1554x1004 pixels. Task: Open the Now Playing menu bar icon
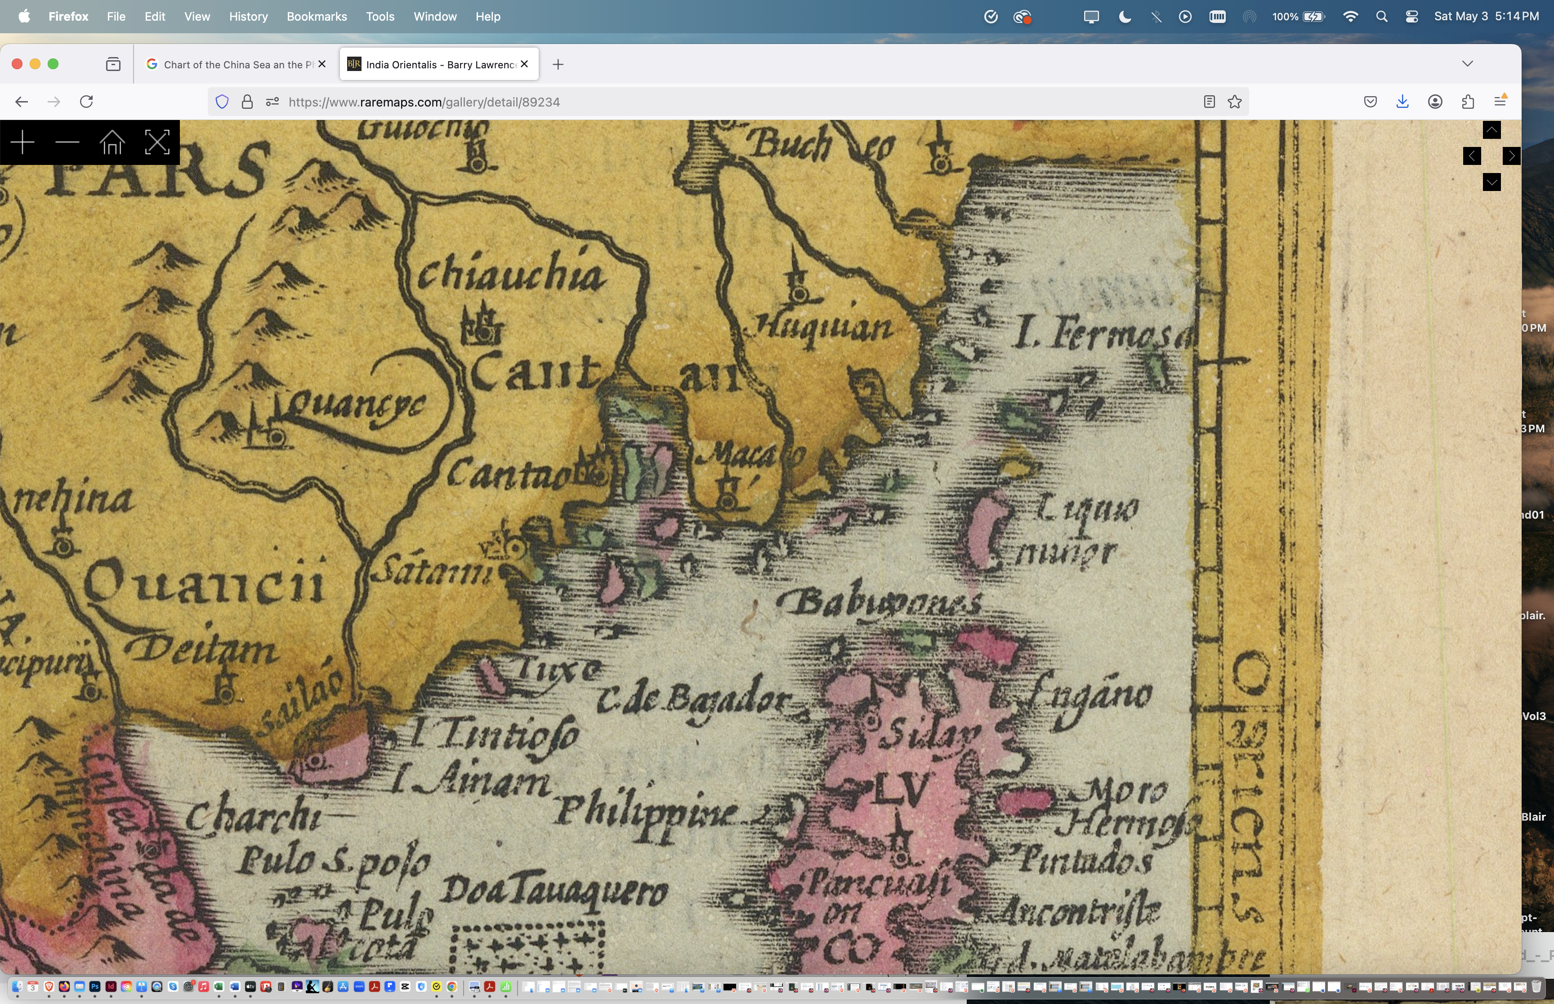[x=1186, y=16]
